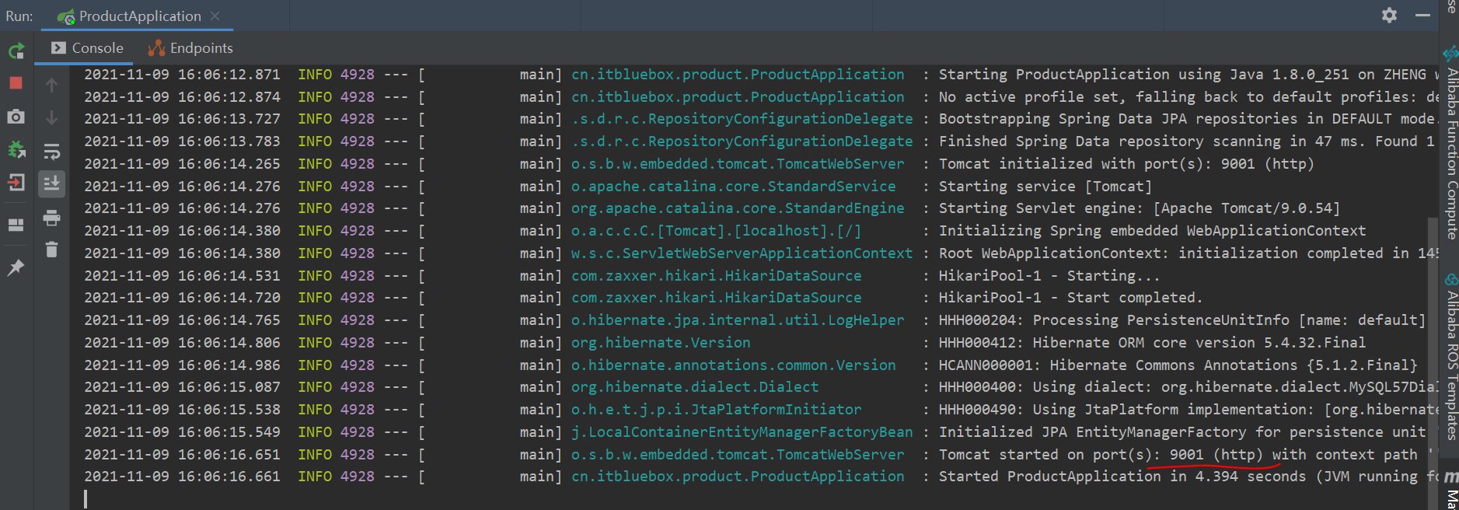Click timestamp '2021-11-09 16:06:12.871'

[x=182, y=75]
